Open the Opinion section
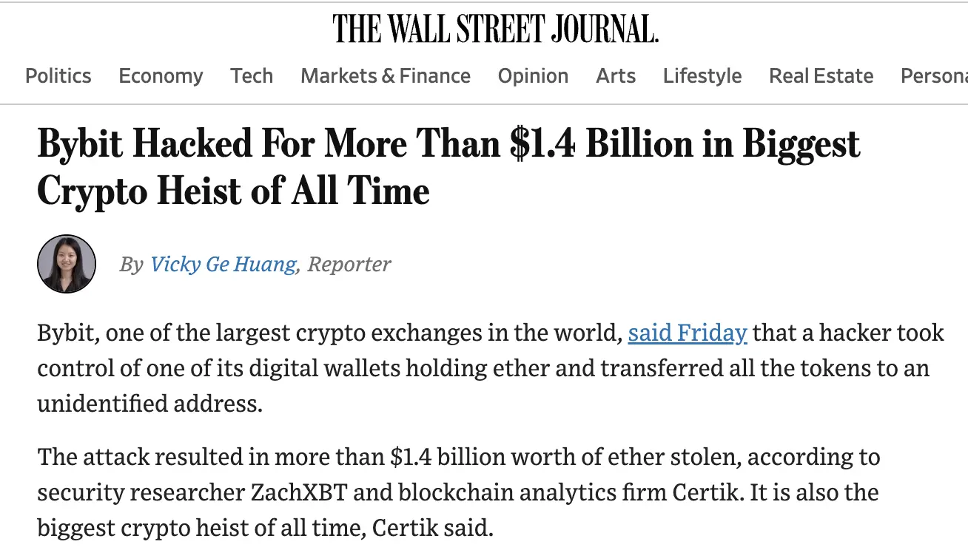 533,75
